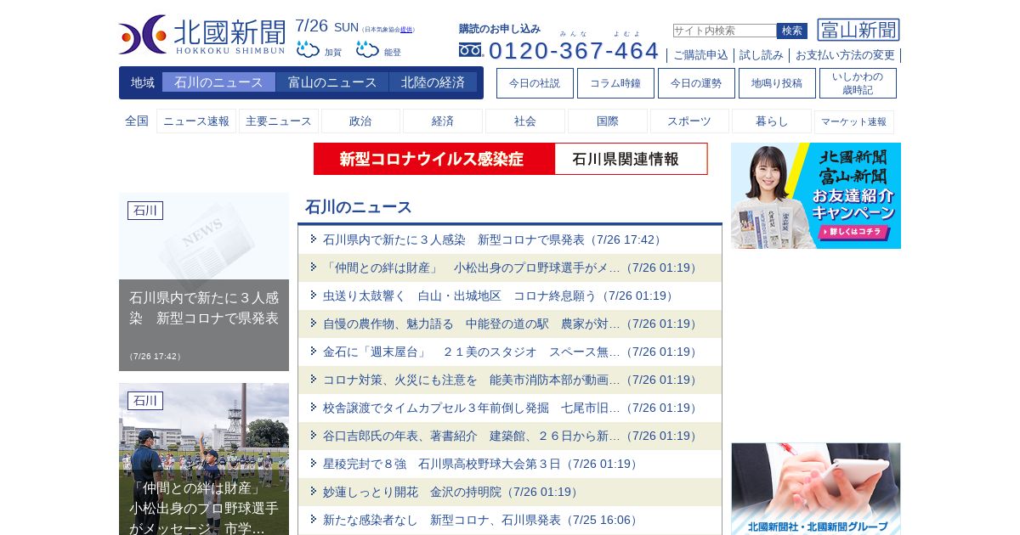Focus the サイト内検索 input field
1020x535 pixels.
tap(725, 31)
